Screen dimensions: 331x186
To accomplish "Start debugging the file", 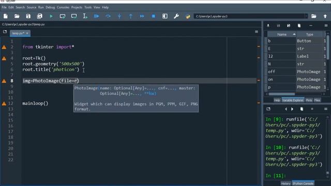I will click(97, 16).
